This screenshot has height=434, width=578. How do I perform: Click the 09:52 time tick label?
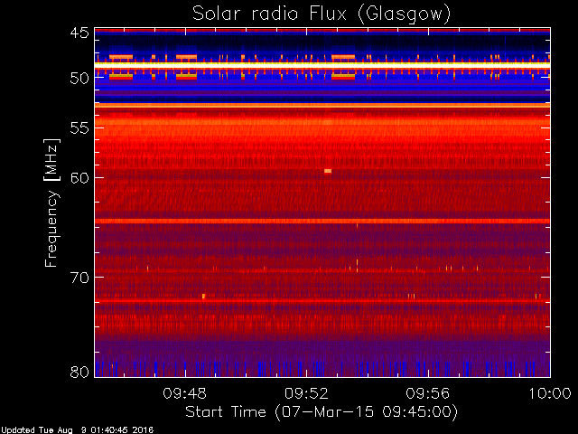click(306, 393)
